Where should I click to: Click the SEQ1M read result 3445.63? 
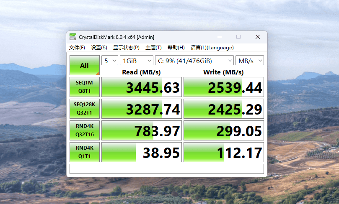pyautogui.click(x=142, y=87)
